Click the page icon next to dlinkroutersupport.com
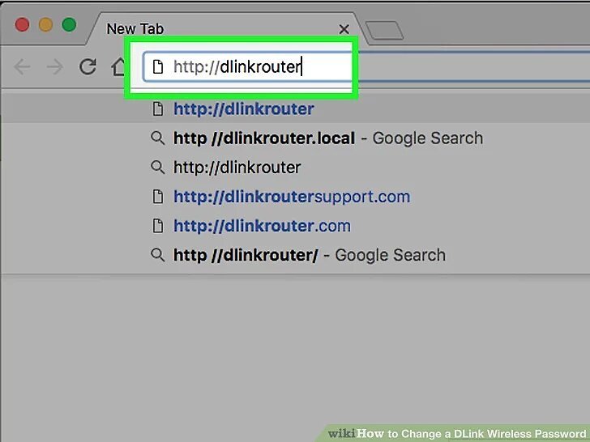This screenshot has height=442, width=590. tap(158, 197)
